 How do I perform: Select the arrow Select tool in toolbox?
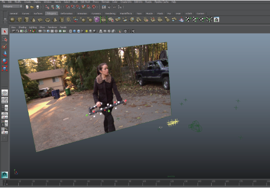point(4,32)
